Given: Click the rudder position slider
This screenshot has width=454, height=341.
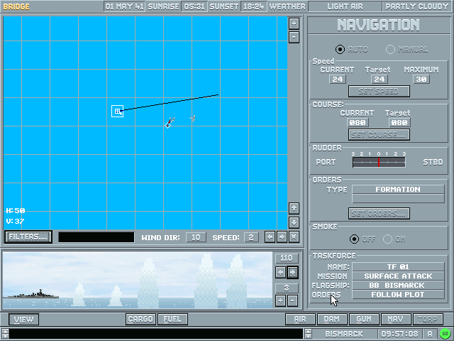Looking at the screenshot, I should [x=379, y=163].
